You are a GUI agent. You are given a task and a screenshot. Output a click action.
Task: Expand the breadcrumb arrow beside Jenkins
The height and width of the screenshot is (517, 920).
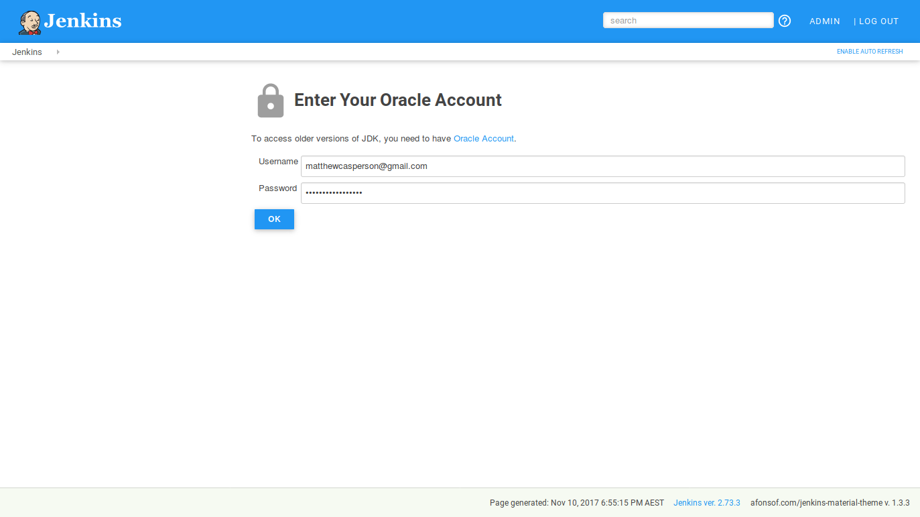click(57, 52)
